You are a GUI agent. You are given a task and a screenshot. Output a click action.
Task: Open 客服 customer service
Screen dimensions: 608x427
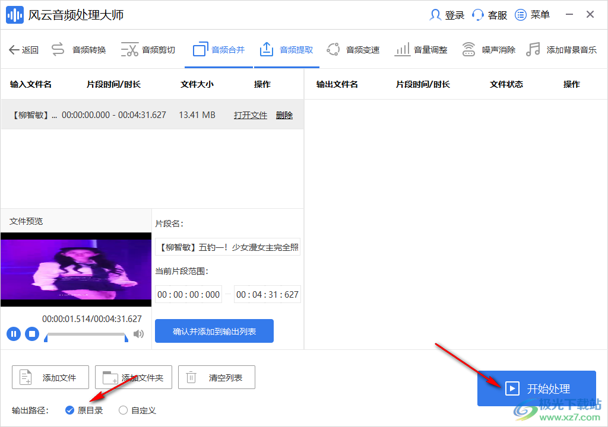[x=489, y=15]
